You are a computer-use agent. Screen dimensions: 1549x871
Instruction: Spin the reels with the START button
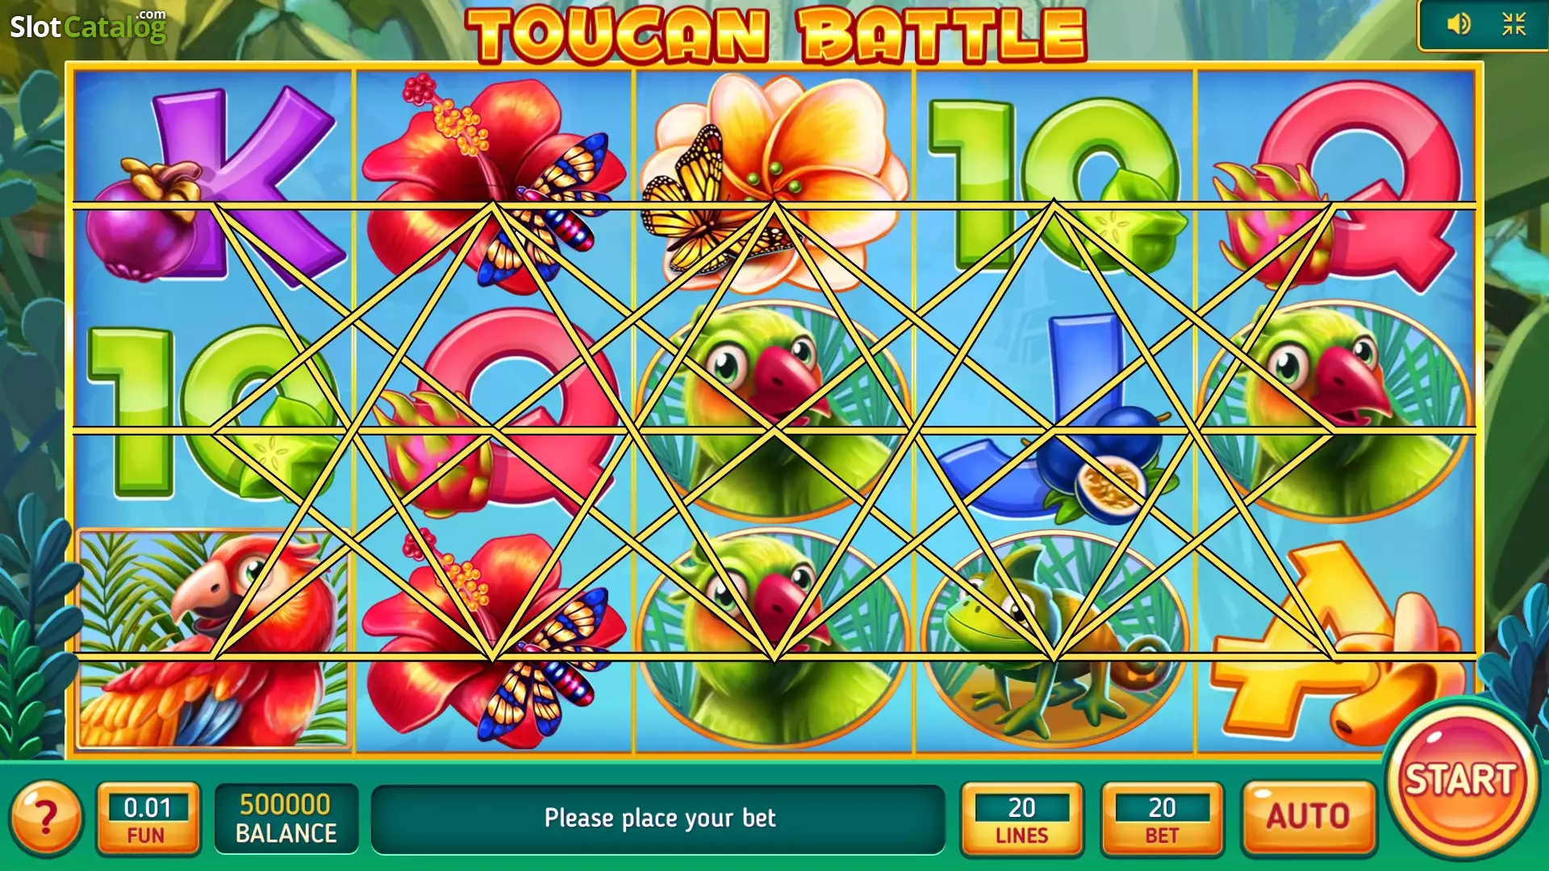[x=1461, y=780]
